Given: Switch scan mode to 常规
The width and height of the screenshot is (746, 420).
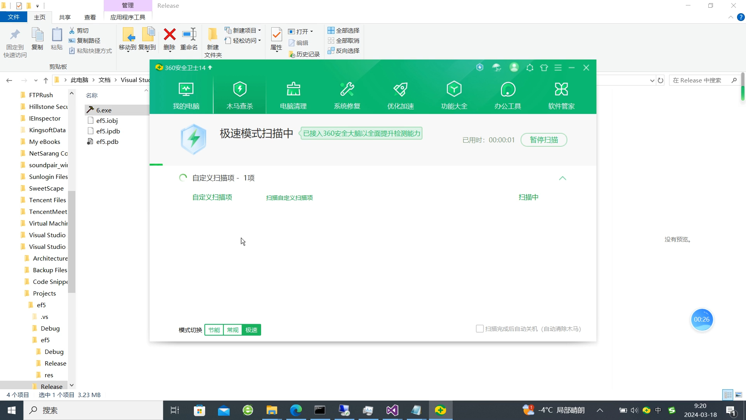Looking at the screenshot, I should point(233,330).
